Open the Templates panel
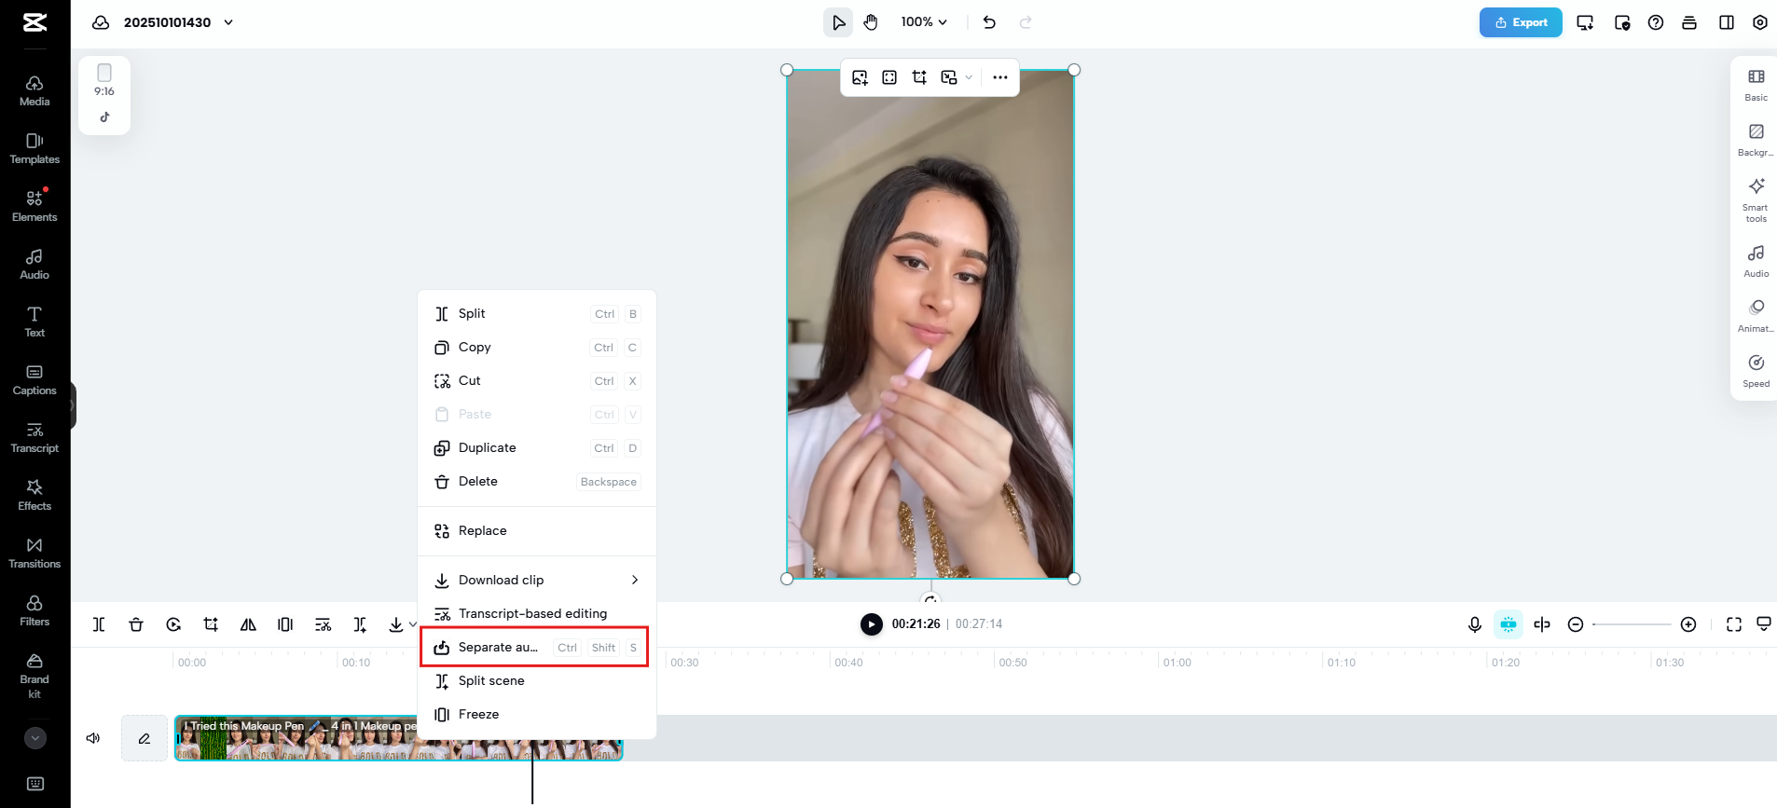Viewport: 1777px width, 808px height. click(x=34, y=149)
